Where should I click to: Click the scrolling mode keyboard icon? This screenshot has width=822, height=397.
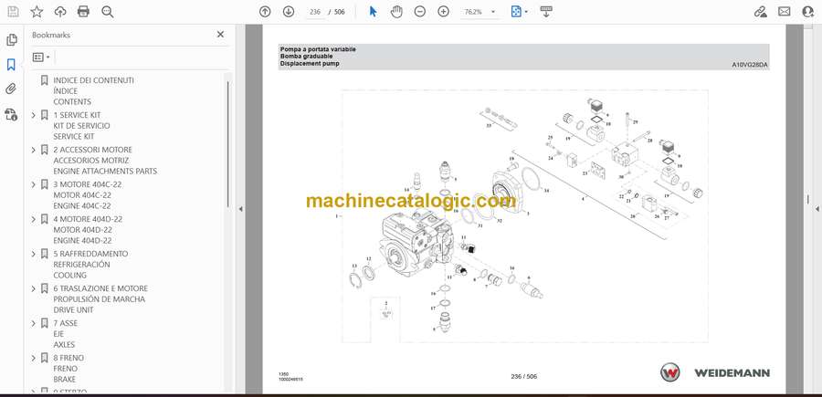click(x=546, y=12)
